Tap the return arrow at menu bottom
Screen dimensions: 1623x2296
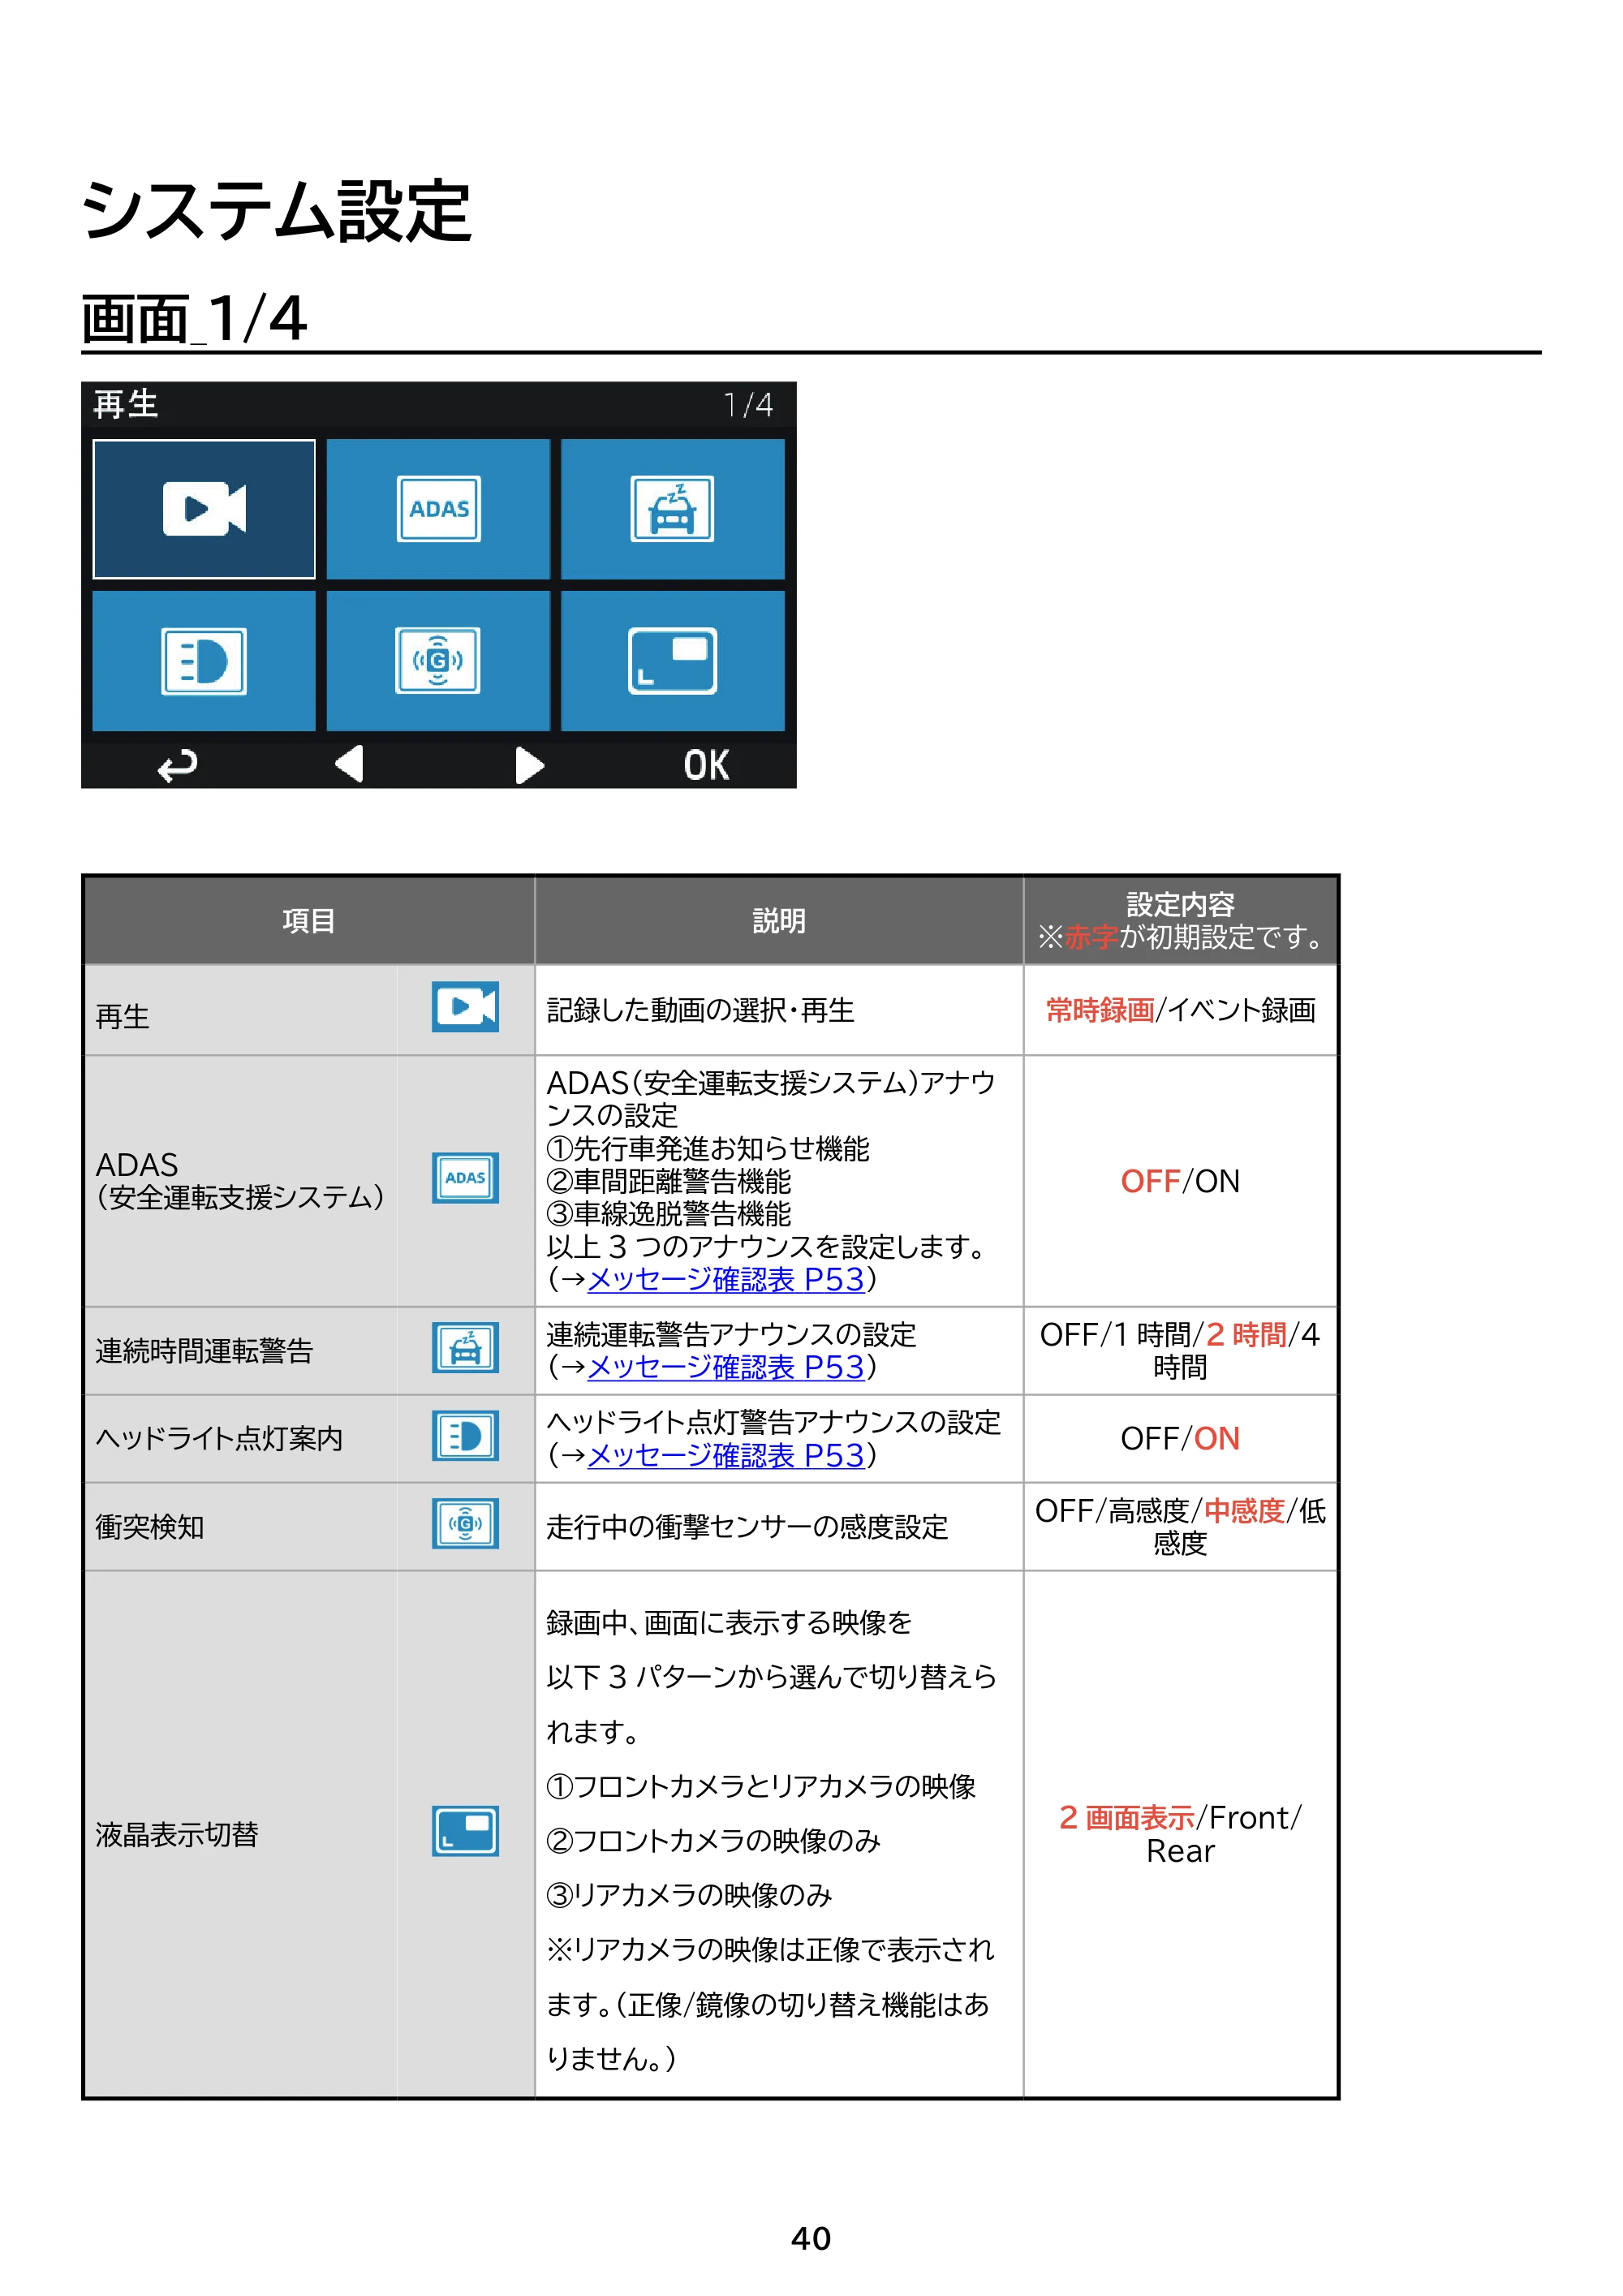[177, 766]
